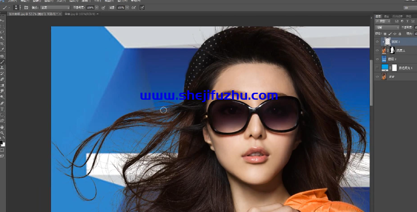Select the Horizontal Type tool

(x=2, y=109)
